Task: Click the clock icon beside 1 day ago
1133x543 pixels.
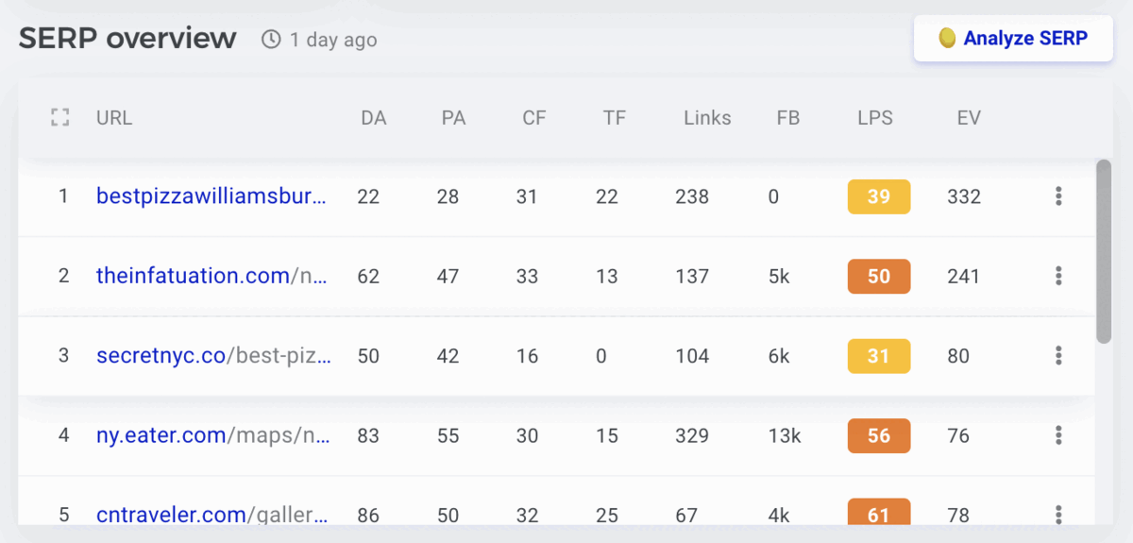Action: [x=271, y=40]
